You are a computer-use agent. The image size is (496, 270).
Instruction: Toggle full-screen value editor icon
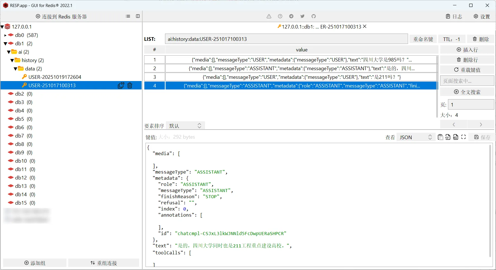464,137
